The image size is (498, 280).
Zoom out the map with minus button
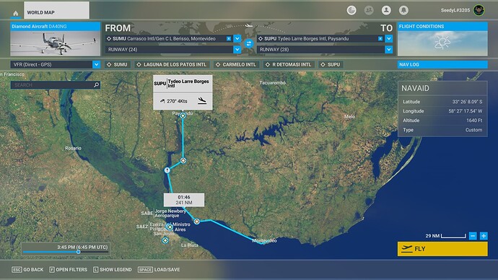click(x=473, y=236)
